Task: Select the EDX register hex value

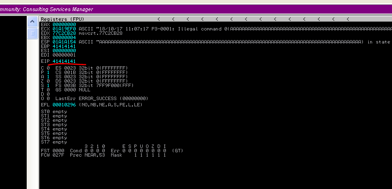Action: (x=64, y=33)
